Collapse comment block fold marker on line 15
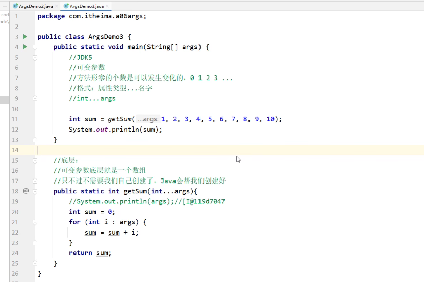Image resolution: width=424 pixels, height=282 pixels. click(35, 161)
